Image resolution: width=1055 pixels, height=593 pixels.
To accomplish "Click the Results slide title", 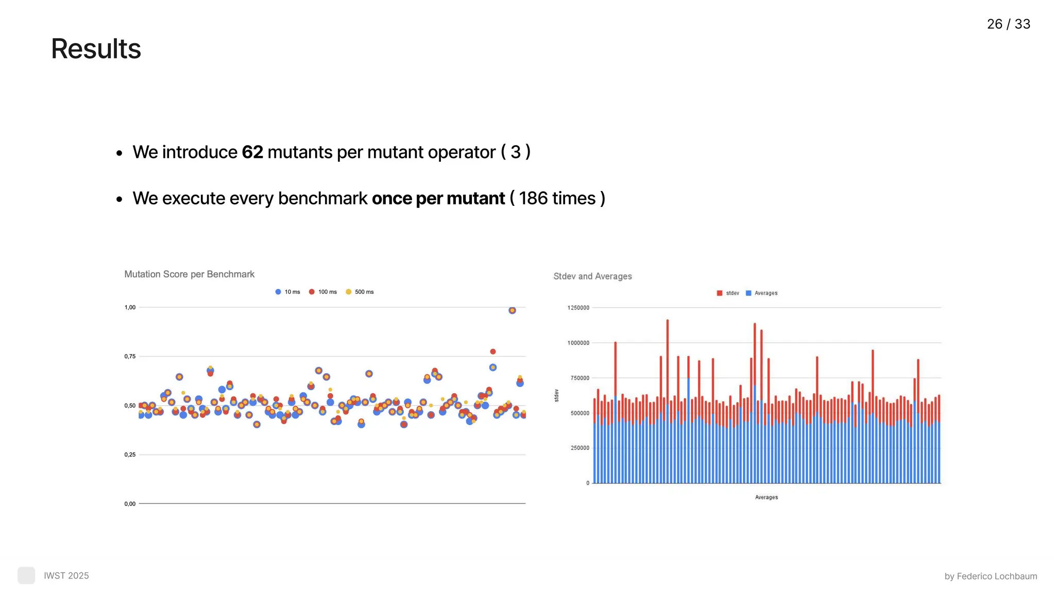I will pyautogui.click(x=96, y=49).
